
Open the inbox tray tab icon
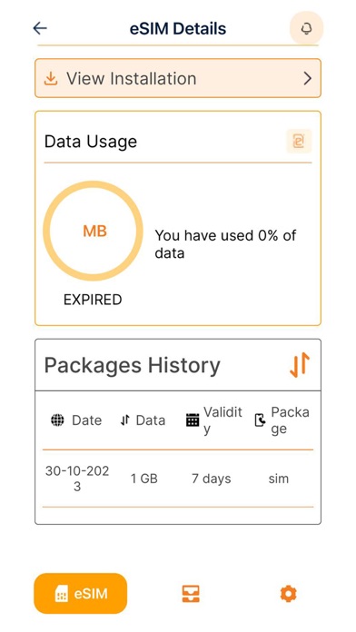(x=191, y=594)
